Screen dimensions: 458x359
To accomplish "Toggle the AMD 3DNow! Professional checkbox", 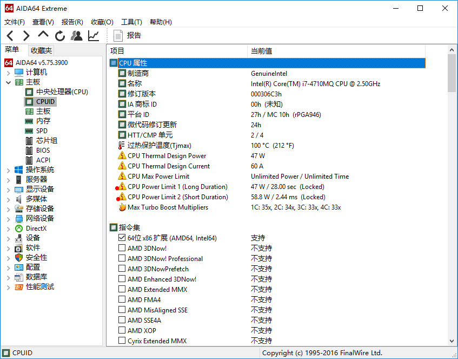I will click(x=122, y=258).
